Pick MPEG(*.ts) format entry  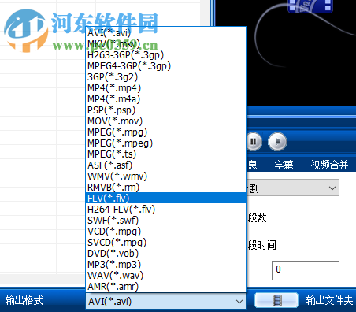[165, 154]
